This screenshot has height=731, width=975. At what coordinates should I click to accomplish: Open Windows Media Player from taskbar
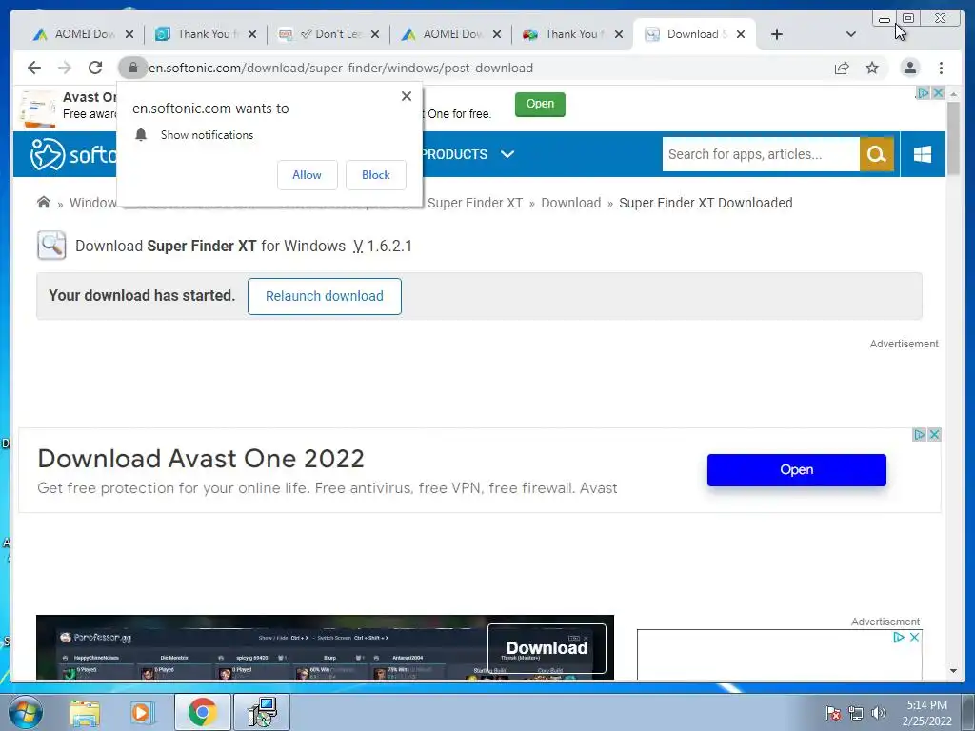point(143,712)
